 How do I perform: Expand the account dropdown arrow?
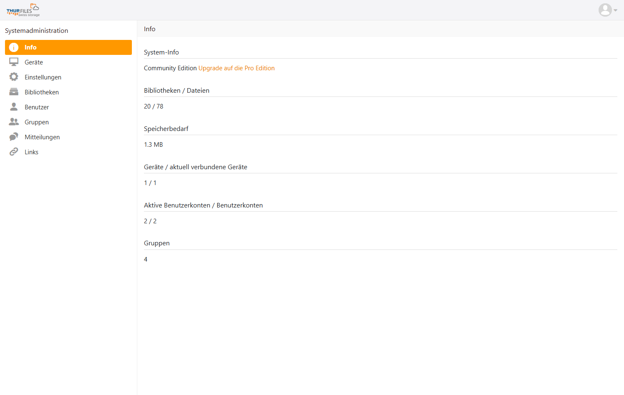point(616,10)
